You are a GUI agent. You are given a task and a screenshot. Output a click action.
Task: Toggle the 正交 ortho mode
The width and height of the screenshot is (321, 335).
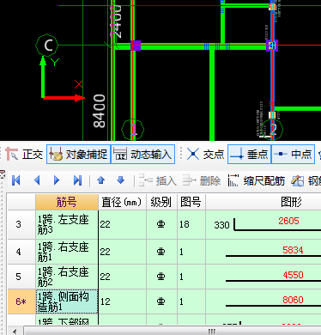[24, 155]
